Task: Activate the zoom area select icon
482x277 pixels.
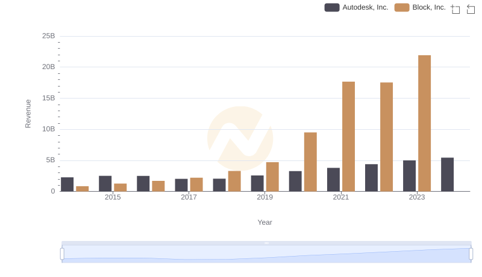Action: pos(455,9)
